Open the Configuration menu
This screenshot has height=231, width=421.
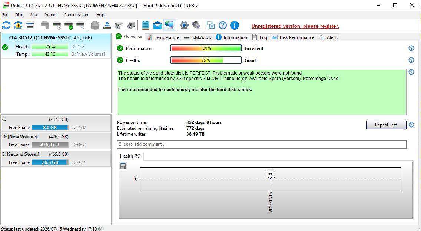click(76, 15)
